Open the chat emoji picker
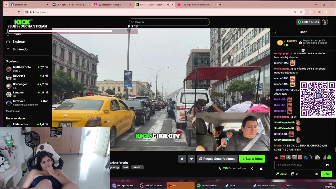This screenshot has height=189, width=336. click(x=327, y=165)
